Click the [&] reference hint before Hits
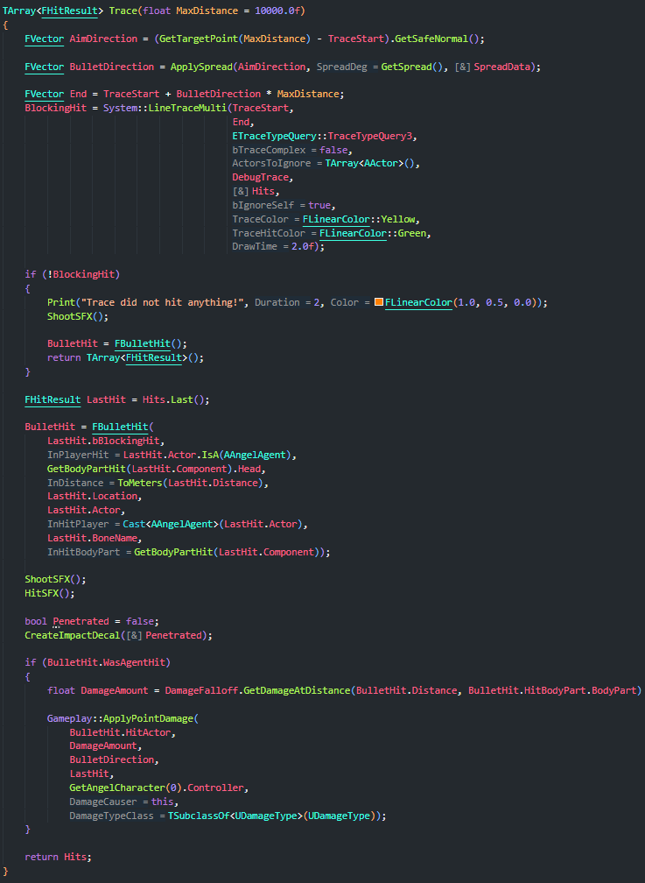This screenshot has height=883, width=645. (x=240, y=191)
